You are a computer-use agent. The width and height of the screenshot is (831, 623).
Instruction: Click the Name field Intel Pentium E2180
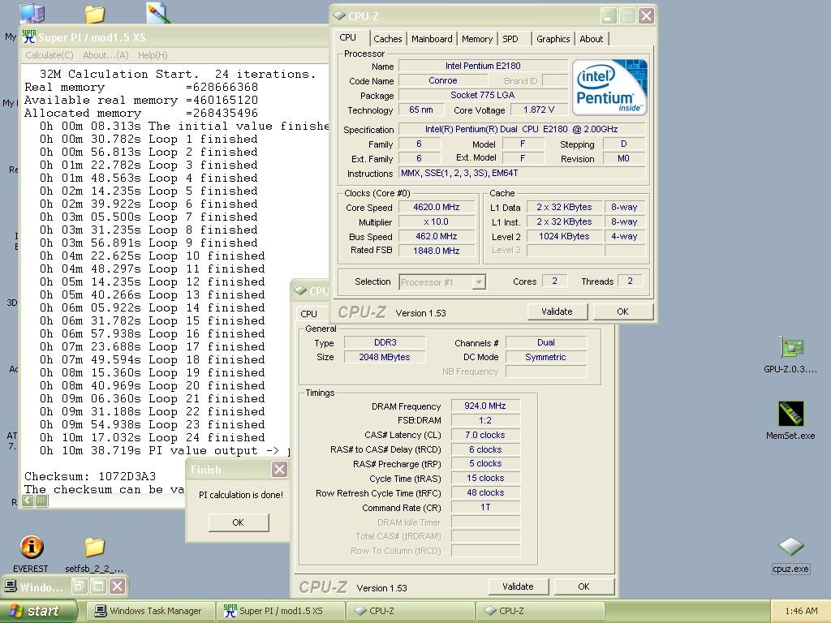click(483, 66)
